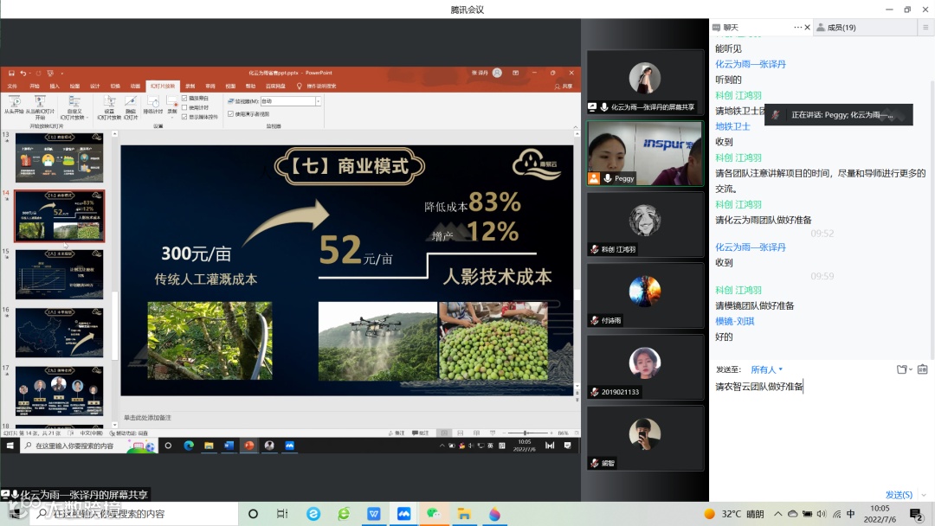935x526 pixels.
Task: Select the 化云为雨—张译丹 screen sharing participant tile
Action: (645, 82)
